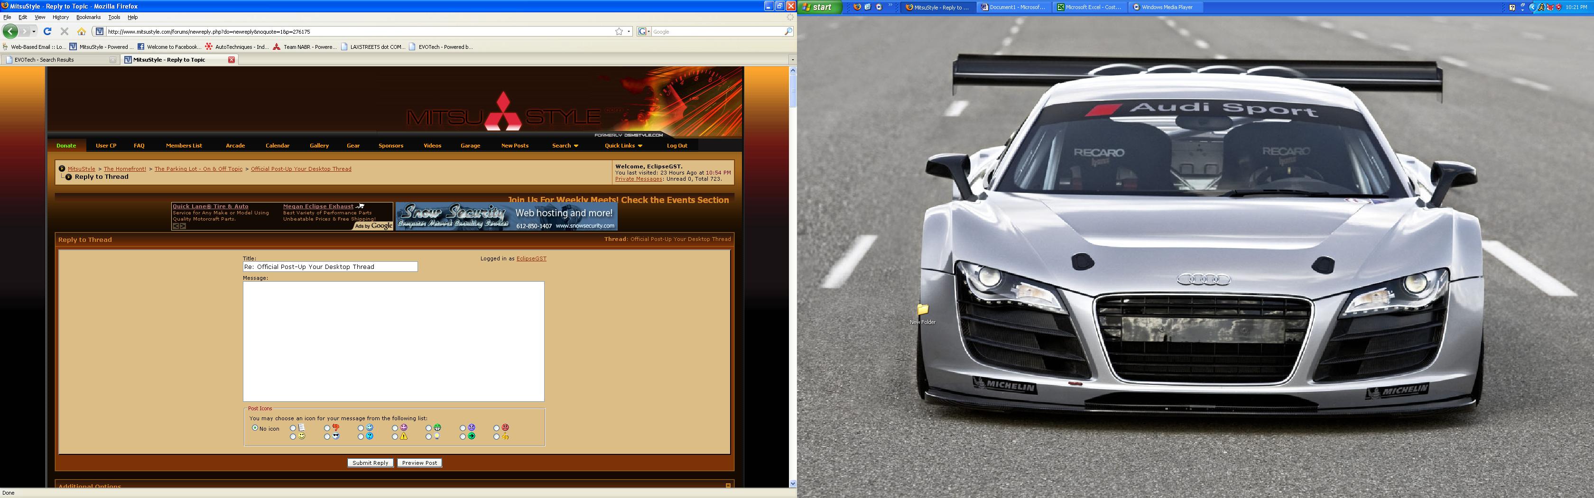The image size is (1594, 498).
Task: Open the Bookmarks menu
Action: [x=89, y=18]
